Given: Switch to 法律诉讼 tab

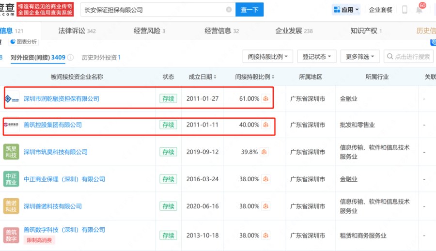Looking at the screenshot, I should [x=77, y=31].
